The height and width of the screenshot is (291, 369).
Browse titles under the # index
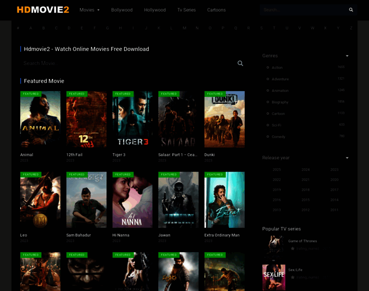(x=18, y=28)
